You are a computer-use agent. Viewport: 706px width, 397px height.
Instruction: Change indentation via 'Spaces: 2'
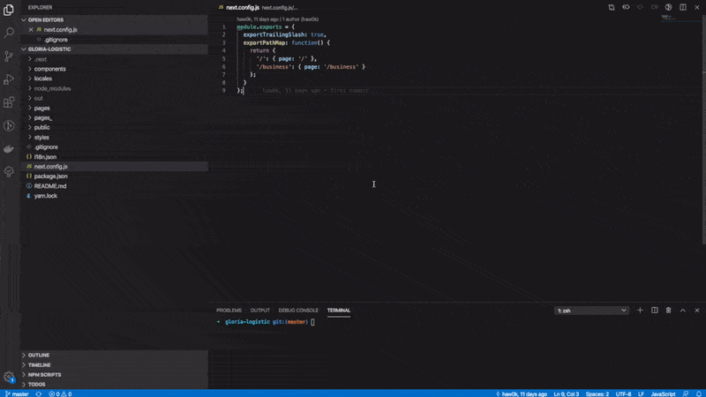tap(597, 393)
